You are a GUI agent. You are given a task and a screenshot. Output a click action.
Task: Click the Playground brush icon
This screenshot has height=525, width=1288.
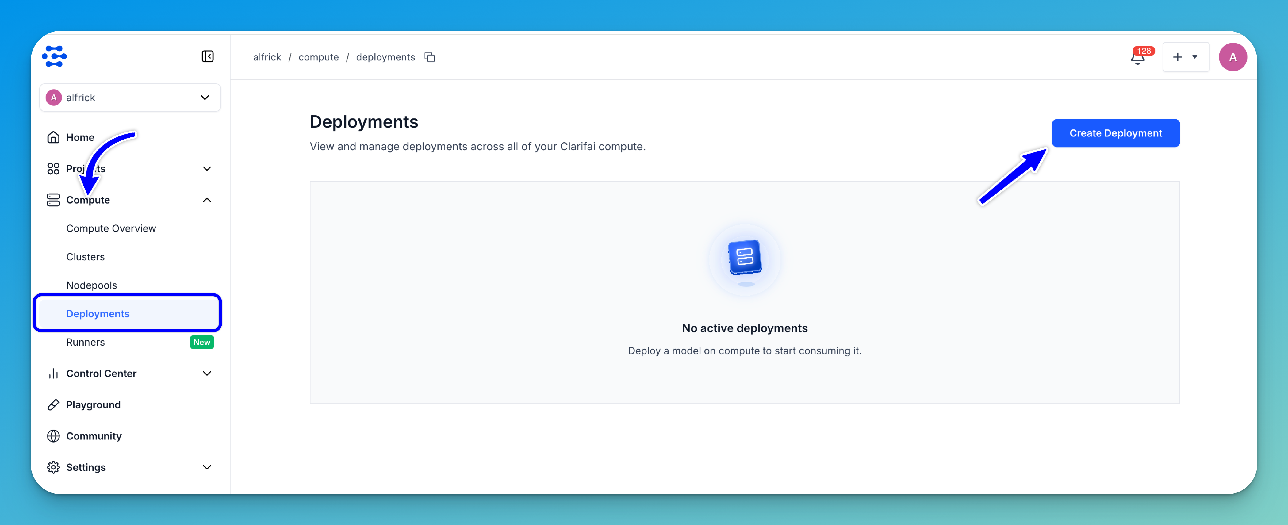pyautogui.click(x=53, y=404)
